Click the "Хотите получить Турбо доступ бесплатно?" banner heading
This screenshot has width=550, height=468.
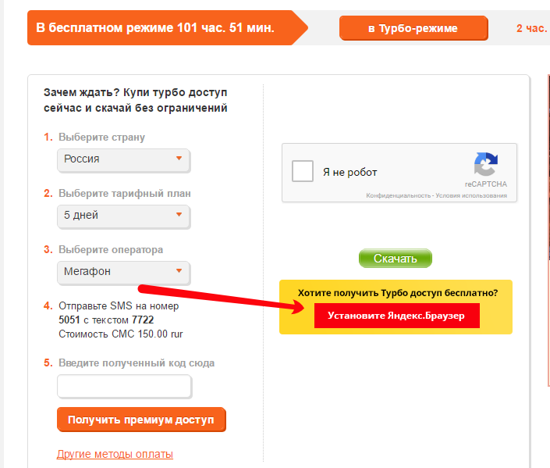click(x=397, y=293)
